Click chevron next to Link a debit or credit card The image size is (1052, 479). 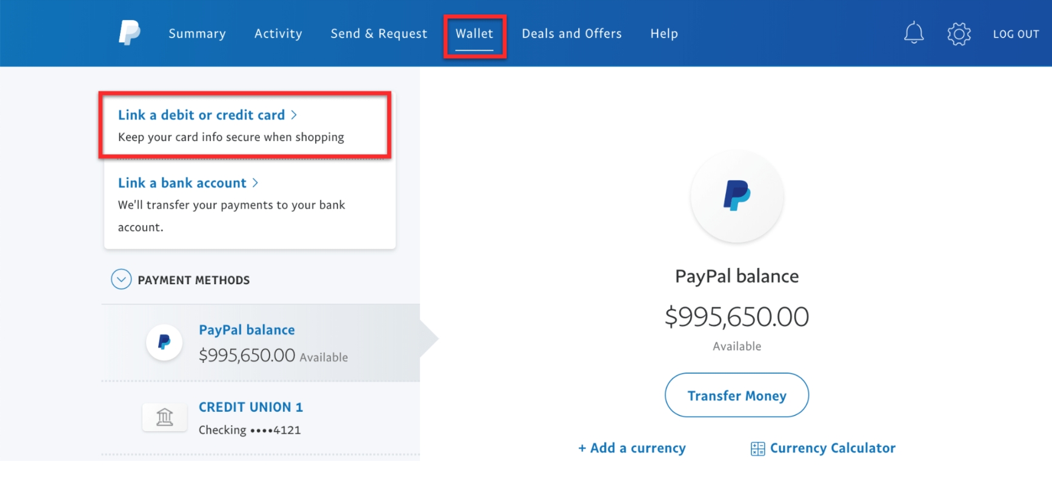(x=294, y=115)
